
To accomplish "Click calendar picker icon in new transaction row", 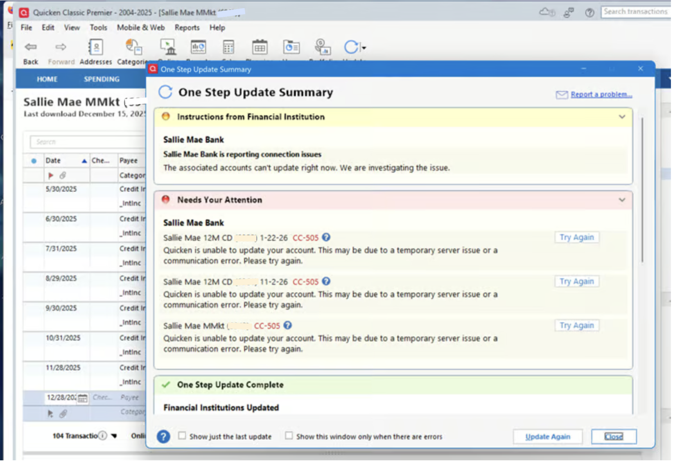I will (83, 398).
